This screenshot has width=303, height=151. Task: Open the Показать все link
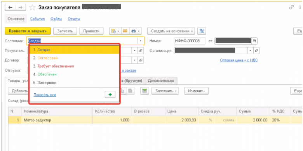[45, 95]
